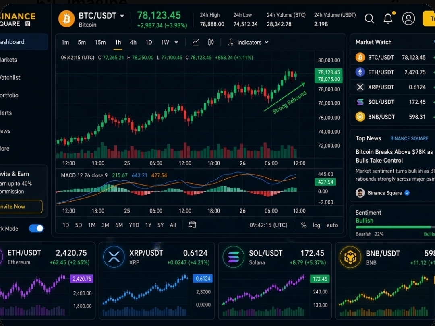Open Watchlist in the sidebar
The width and height of the screenshot is (435, 326).
click(10, 77)
